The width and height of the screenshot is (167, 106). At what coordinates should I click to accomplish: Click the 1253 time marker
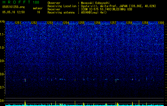tap(50, 23)
